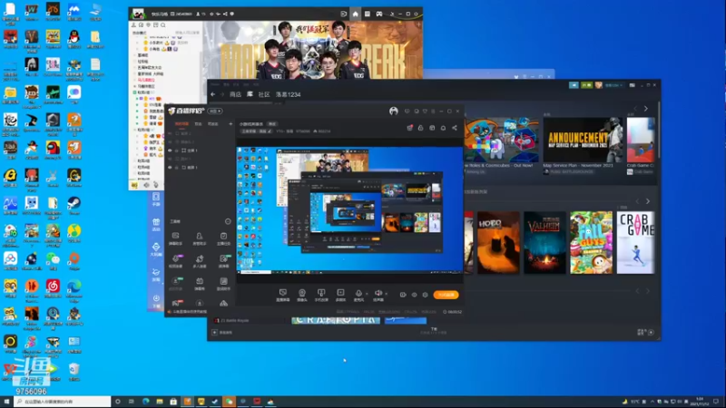Toggle the lock icon of the 全屏 1 source
This screenshot has height=408, width=726.
coord(177,151)
